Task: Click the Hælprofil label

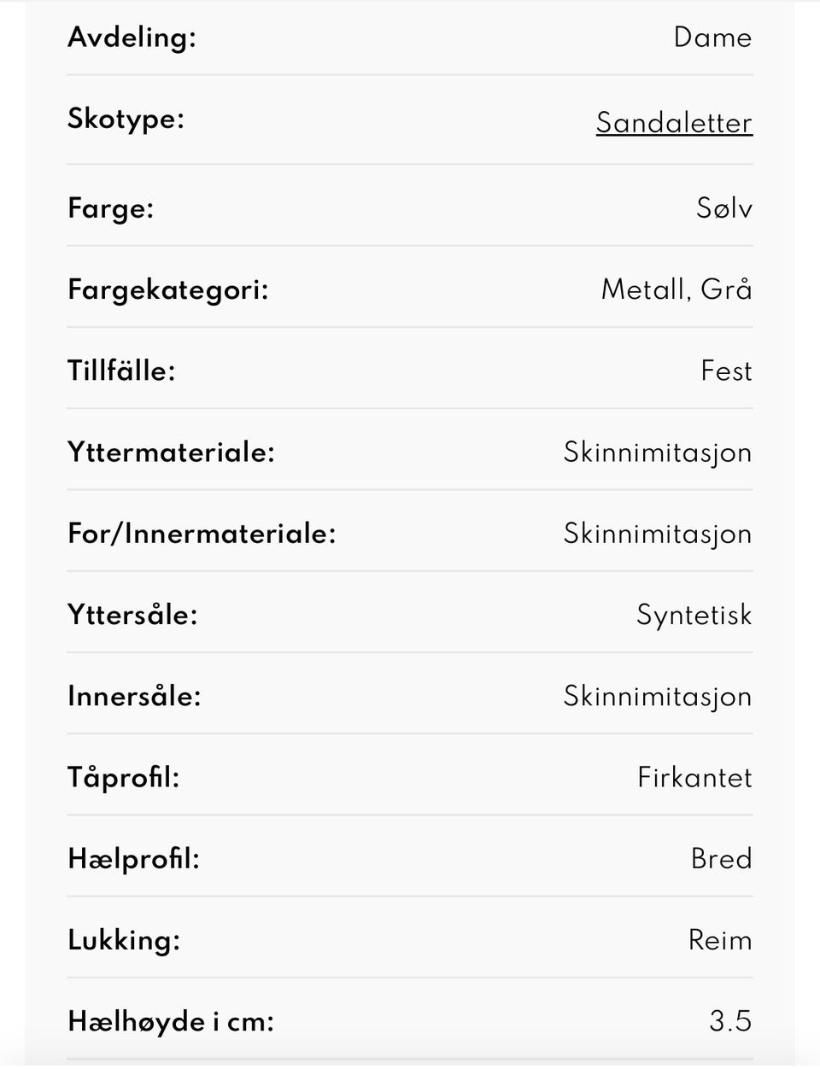Action: pos(133,859)
